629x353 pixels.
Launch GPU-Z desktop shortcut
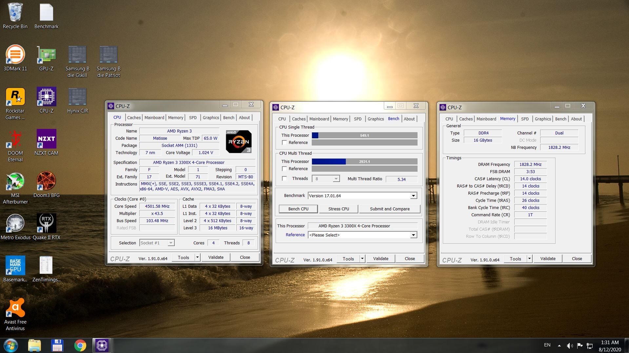coord(46,58)
